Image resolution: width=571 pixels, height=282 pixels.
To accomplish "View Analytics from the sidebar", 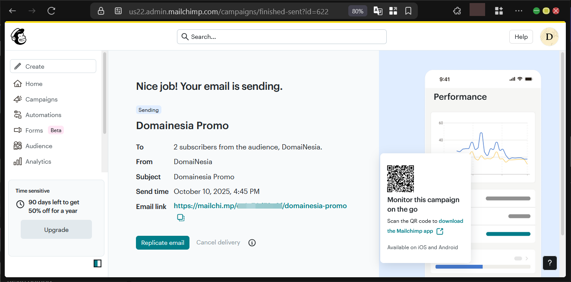I will (38, 161).
